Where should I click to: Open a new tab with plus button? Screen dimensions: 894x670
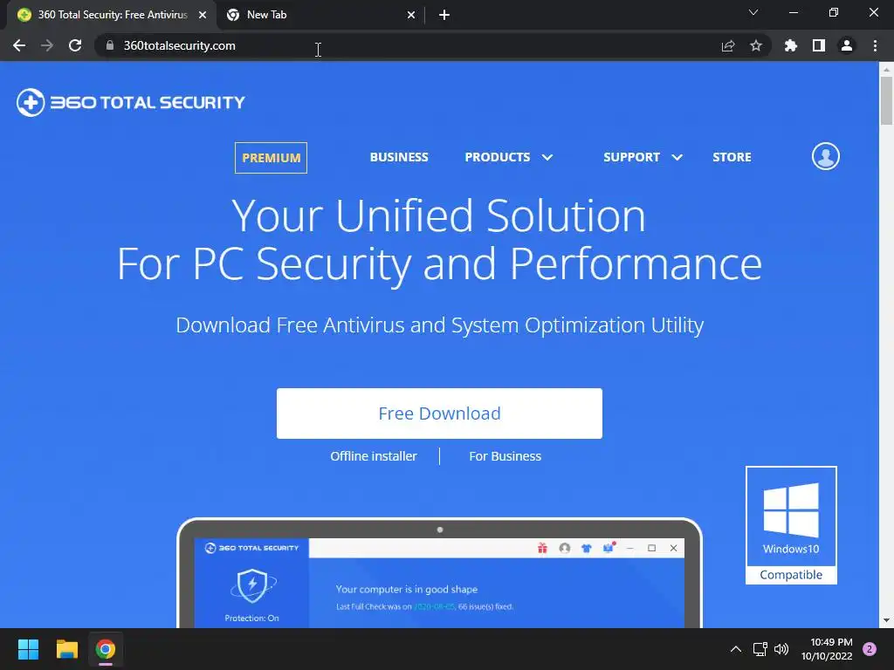pos(444,15)
